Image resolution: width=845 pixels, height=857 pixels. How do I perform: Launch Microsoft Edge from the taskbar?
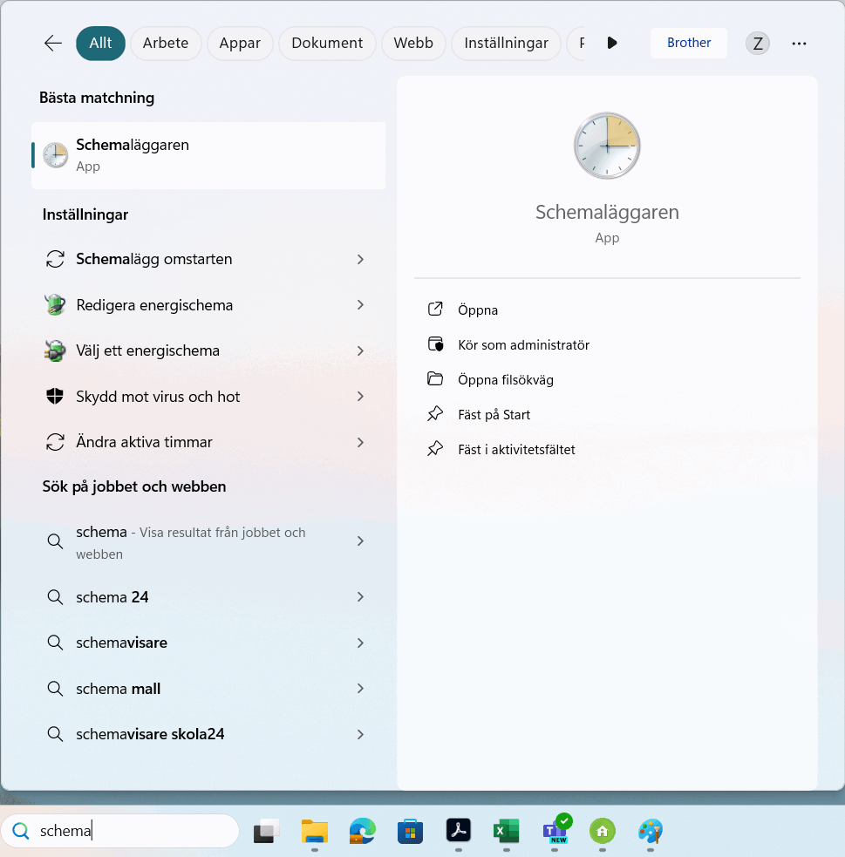click(362, 831)
